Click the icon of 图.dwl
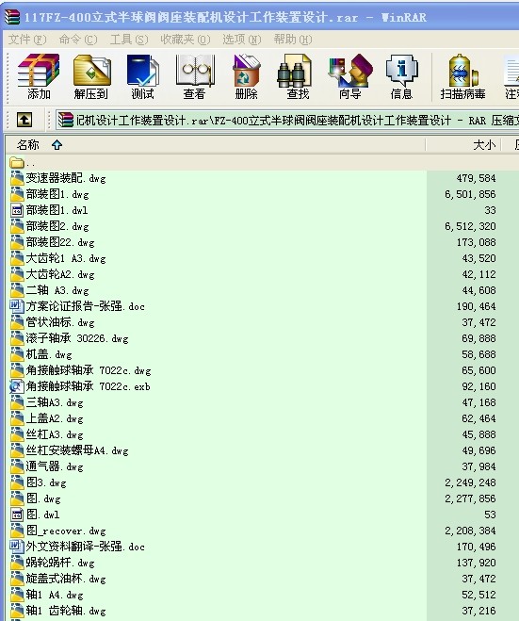The width and height of the screenshot is (519, 621). click(17, 515)
